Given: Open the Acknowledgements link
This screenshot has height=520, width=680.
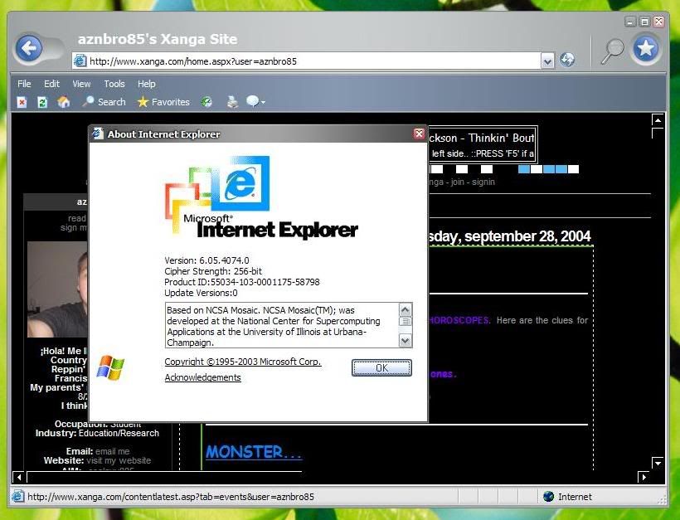Looking at the screenshot, I should coord(202,377).
